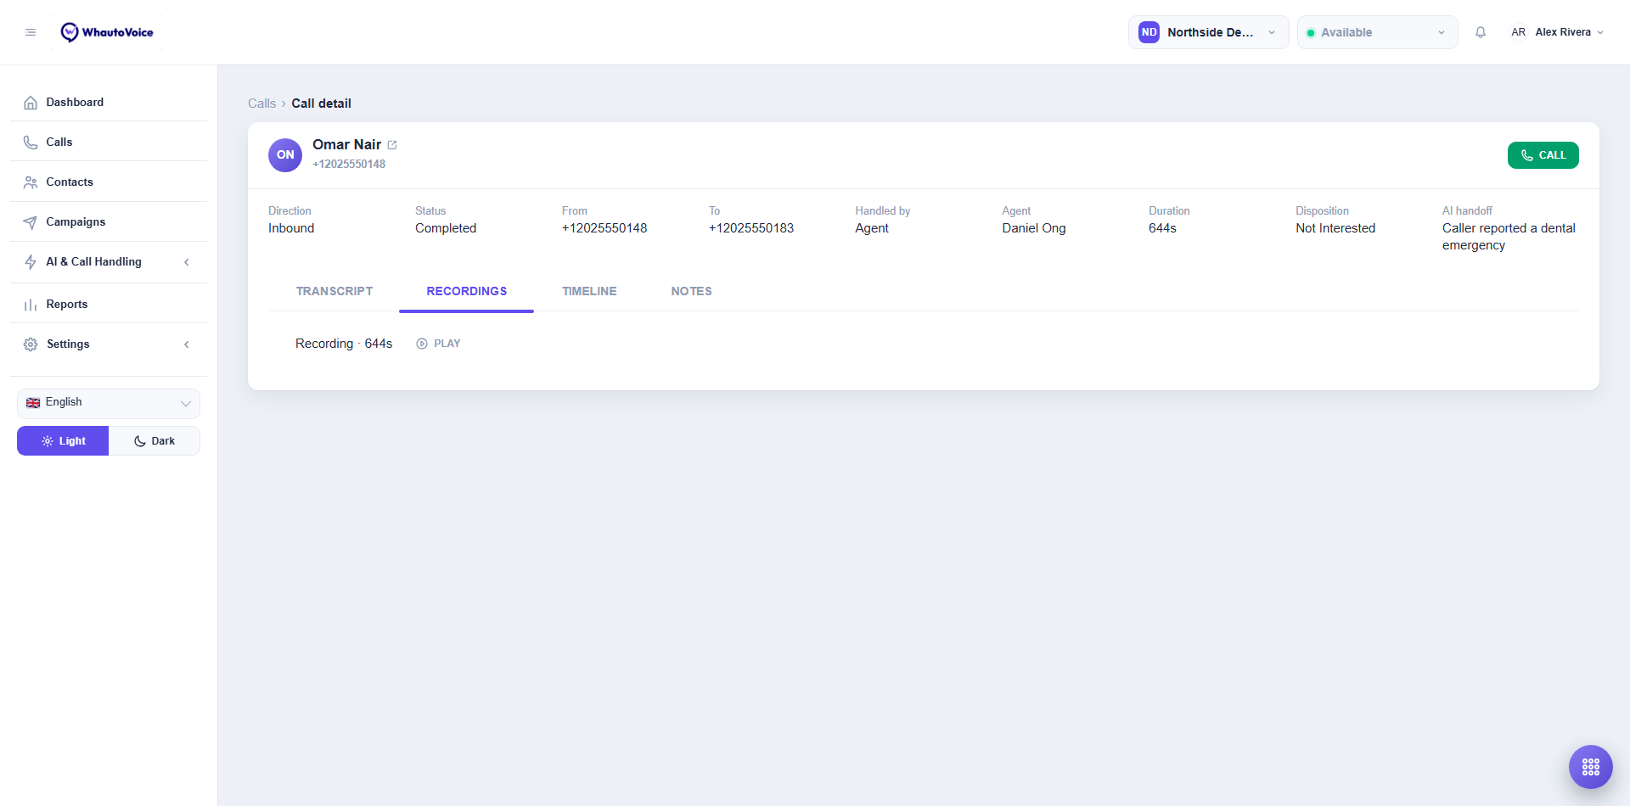Click the Dashboard home icon
1630x806 pixels.
click(31, 103)
